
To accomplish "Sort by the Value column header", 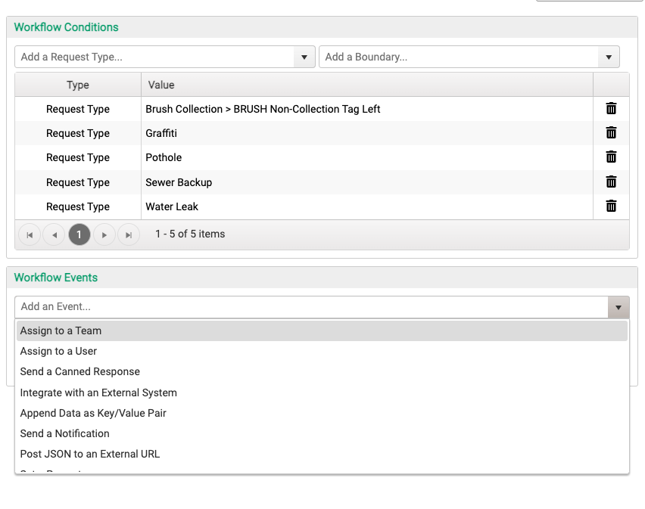I will point(367,85).
